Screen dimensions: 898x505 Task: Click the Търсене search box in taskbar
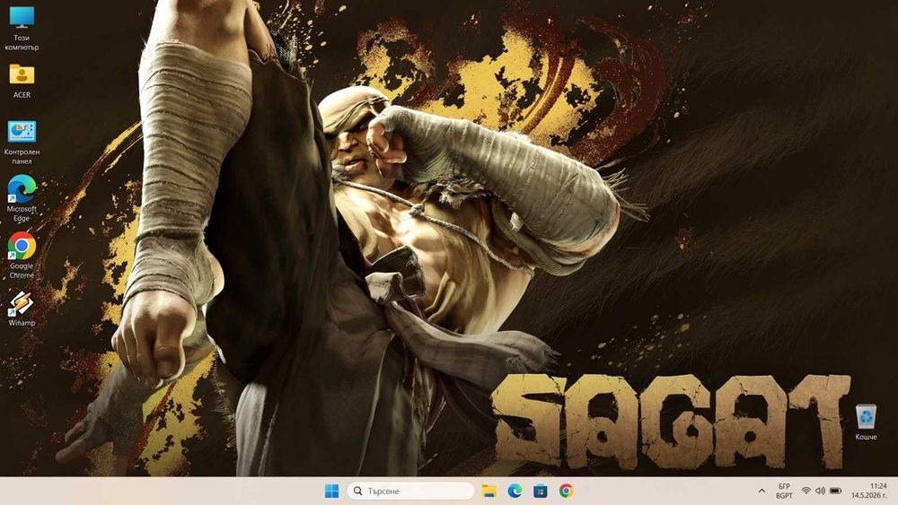(x=410, y=491)
